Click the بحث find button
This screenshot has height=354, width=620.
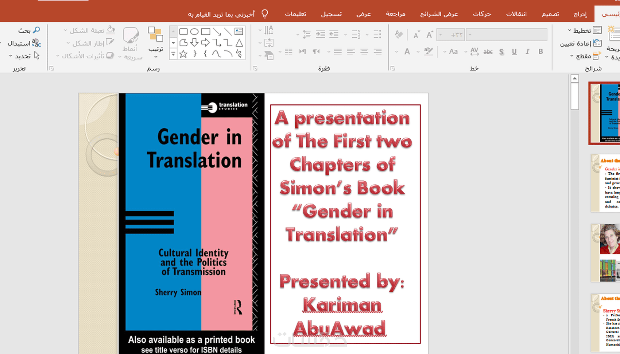click(29, 30)
